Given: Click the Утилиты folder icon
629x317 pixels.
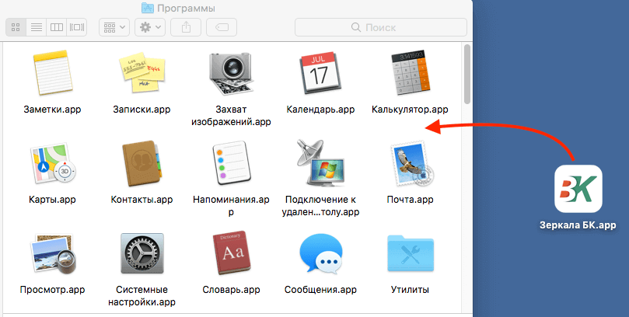Looking at the screenshot, I should coord(411,254).
